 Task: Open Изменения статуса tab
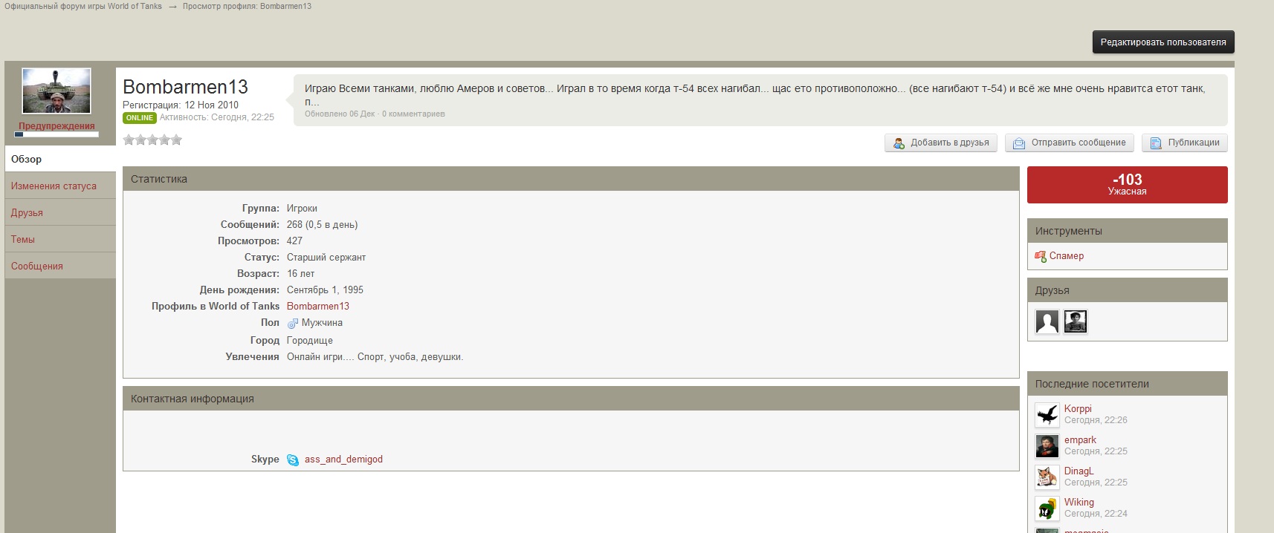point(60,186)
